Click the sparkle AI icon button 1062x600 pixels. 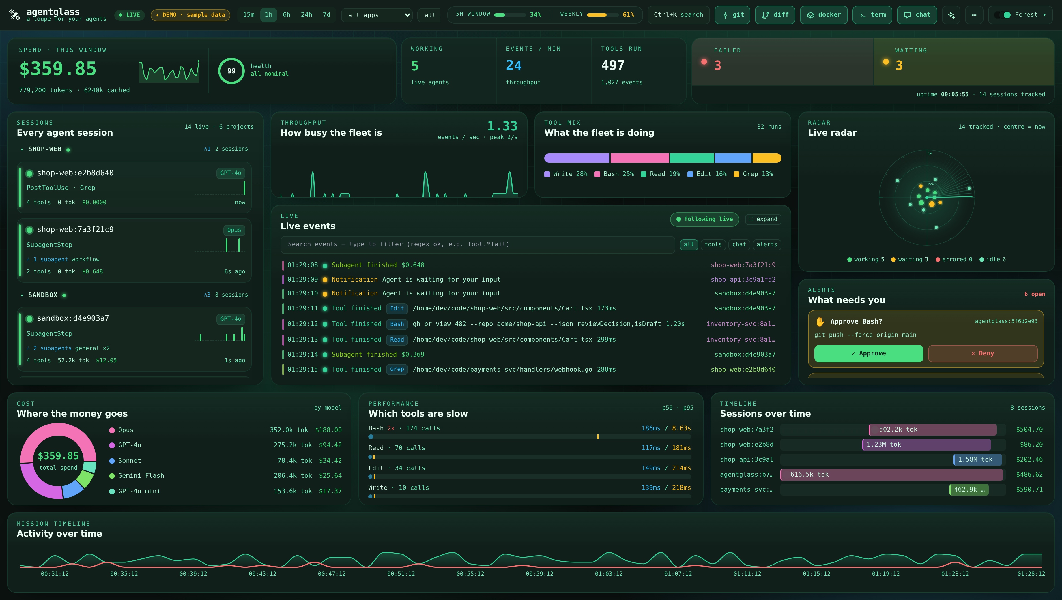click(951, 15)
